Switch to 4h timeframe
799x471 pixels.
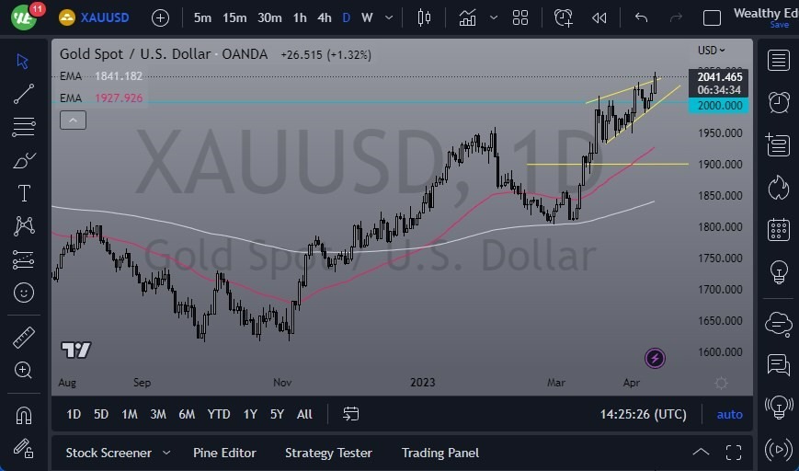324,17
